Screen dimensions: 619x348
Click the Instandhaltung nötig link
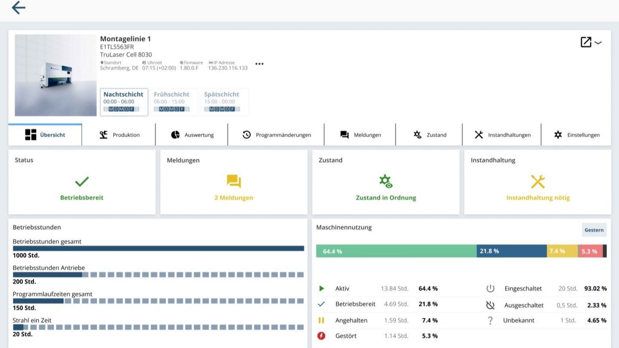[538, 198]
